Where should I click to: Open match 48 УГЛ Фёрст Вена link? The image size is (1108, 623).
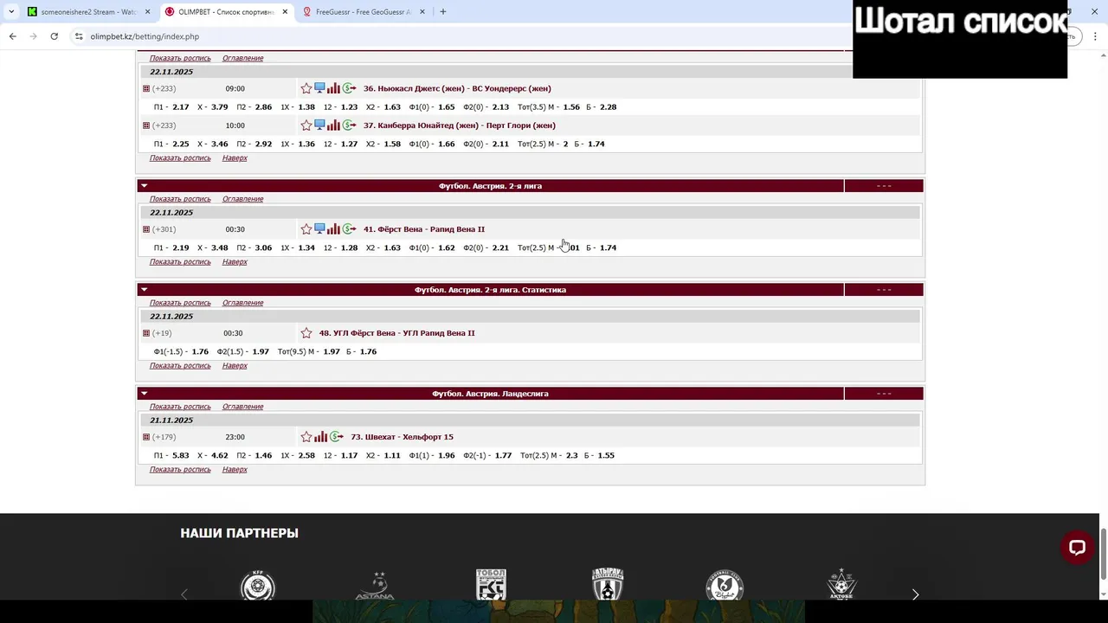396,333
